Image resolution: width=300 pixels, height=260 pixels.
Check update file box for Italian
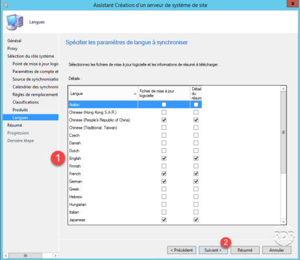pos(164,212)
